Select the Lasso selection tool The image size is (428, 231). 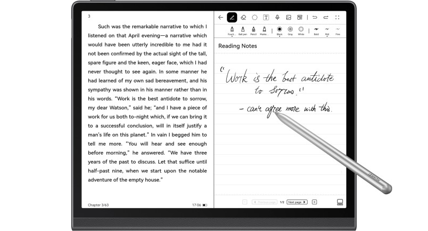(x=255, y=17)
